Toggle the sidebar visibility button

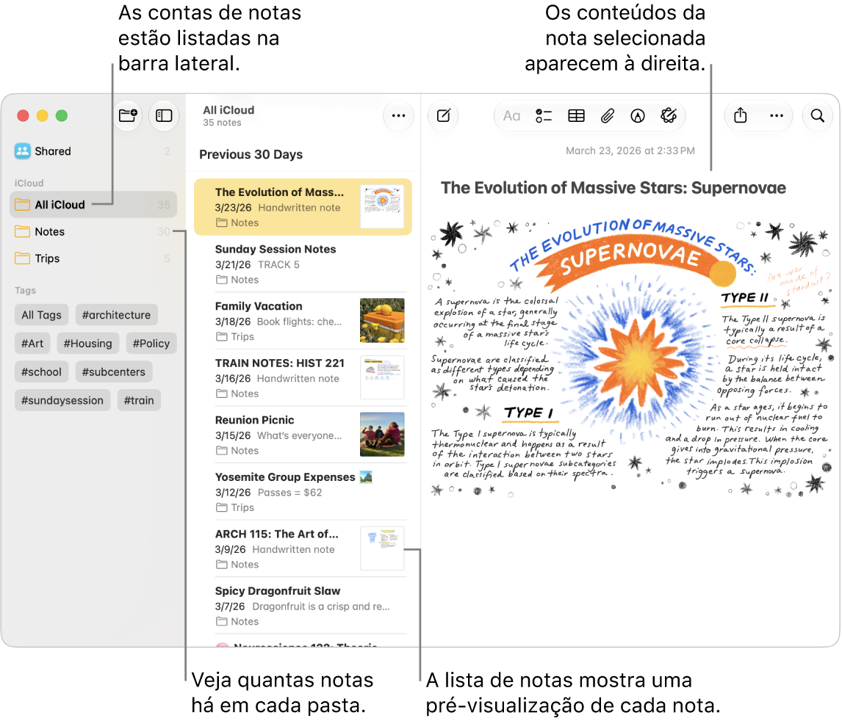tap(164, 115)
